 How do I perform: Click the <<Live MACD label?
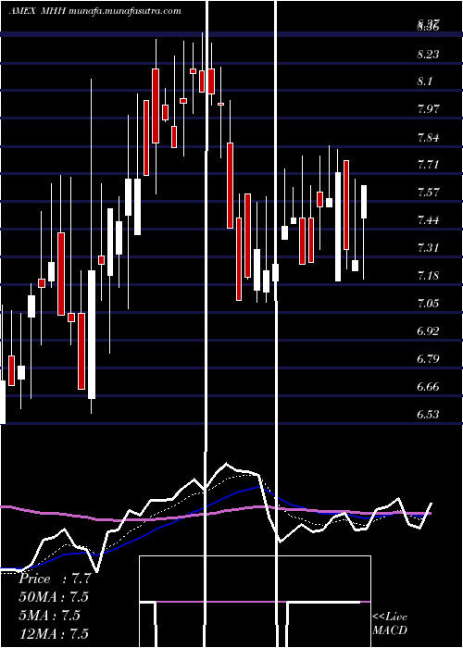(x=390, y=624)
